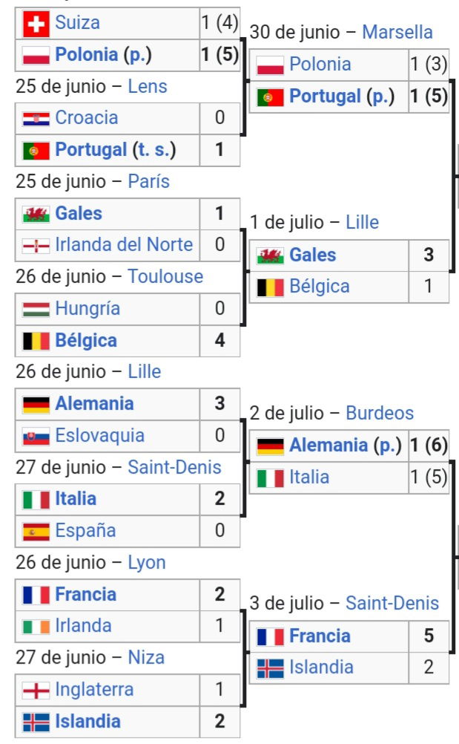Click the Hungary flag icon beside Hungría

click(36, 309)
